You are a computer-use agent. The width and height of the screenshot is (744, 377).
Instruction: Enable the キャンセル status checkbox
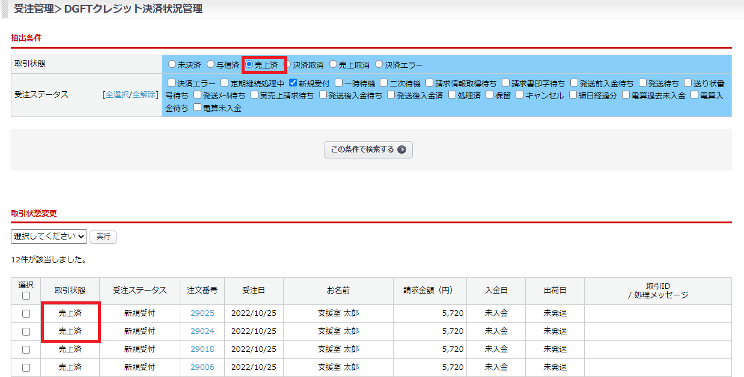pos(520,95)
